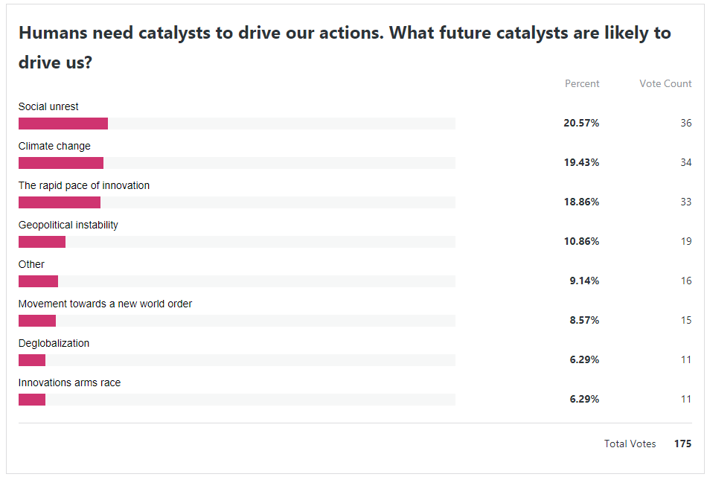This screenshot has height=477, width=707.
Task: Click the 20.57% percentage value
Action: (x=581, y=123)
